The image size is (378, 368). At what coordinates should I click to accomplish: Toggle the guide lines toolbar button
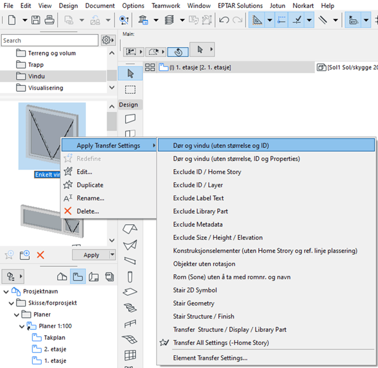tap(323, 20)
